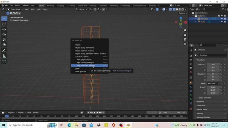The image size is (228, 128).
Task: Toggle X-ray view in the header
Action: pyautogui.click(x=170, y=9)
